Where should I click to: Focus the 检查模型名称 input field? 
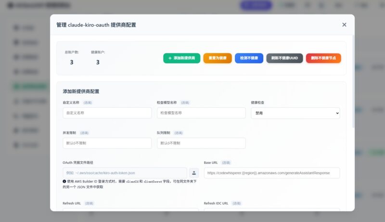pyautogui.click(x=201, y=113)
